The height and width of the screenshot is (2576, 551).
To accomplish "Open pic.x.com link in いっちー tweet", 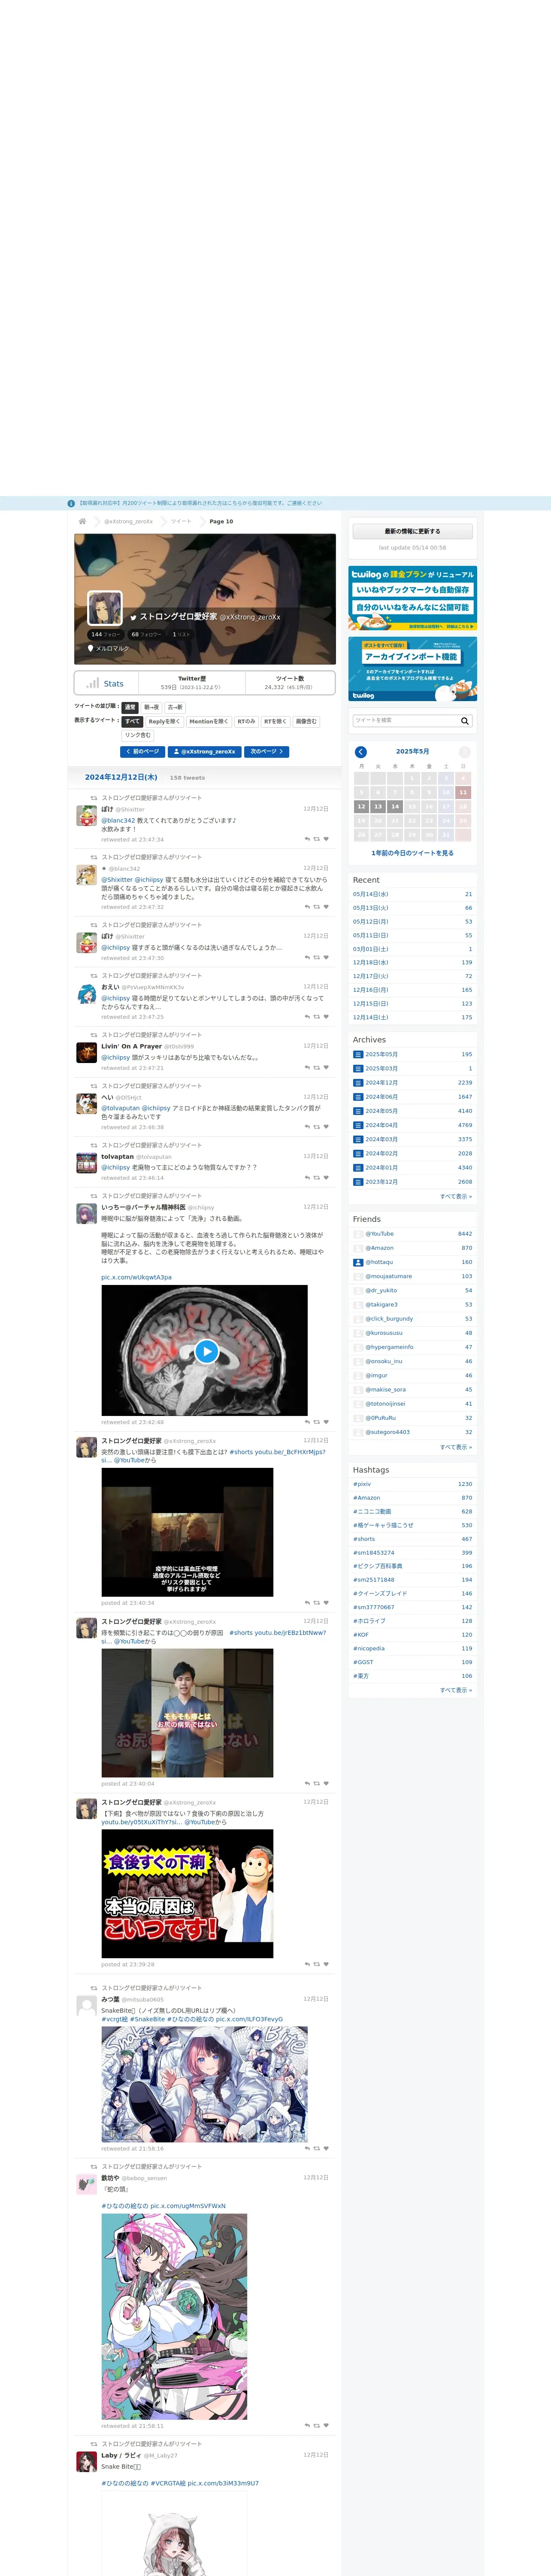I will (x=136, y=1277).
